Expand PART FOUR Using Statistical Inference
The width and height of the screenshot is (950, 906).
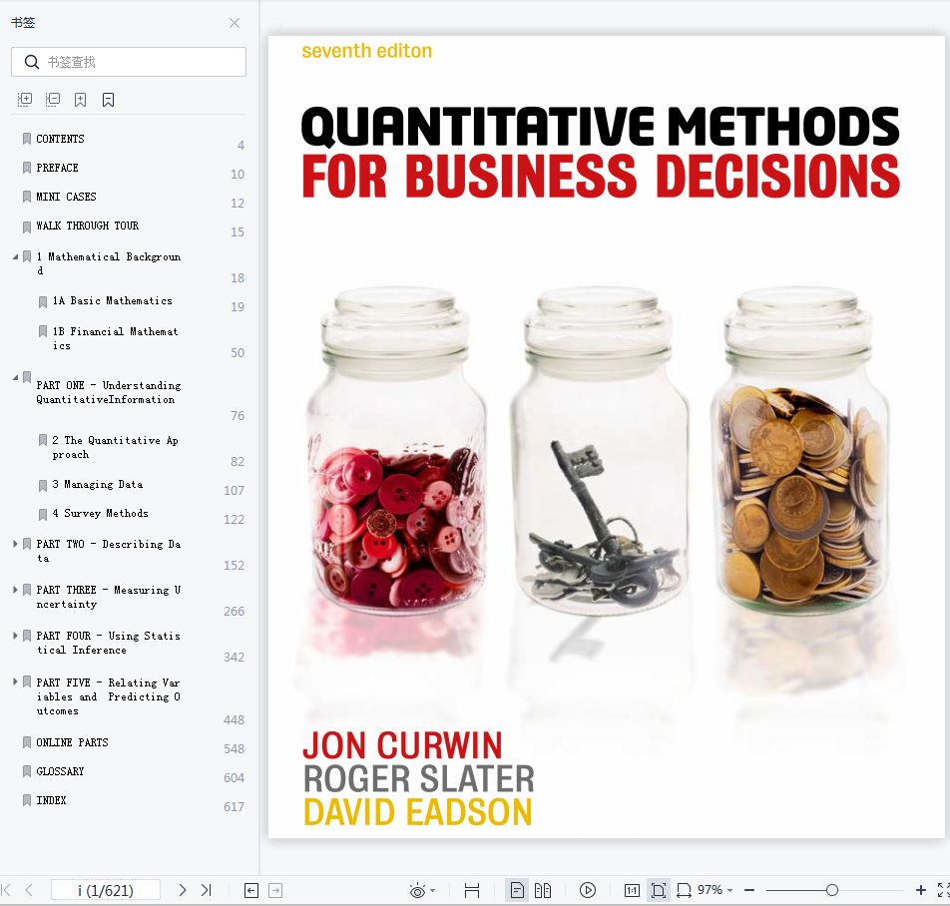(x=15, y=636)
